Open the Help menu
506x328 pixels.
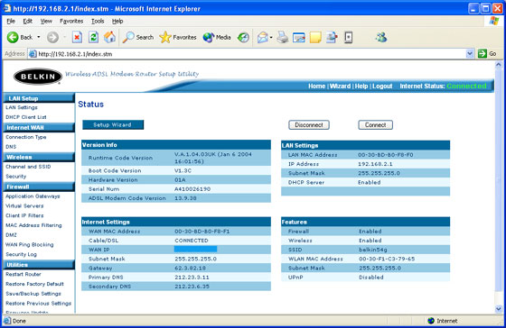pos(117,22)
